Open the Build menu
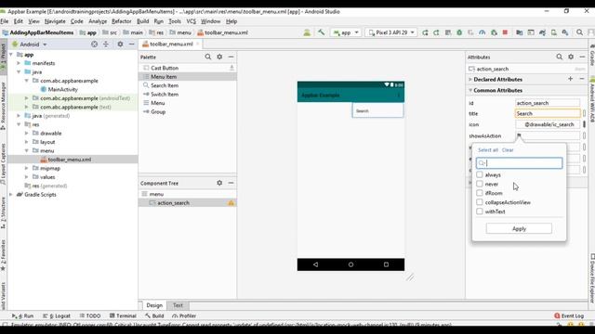 coord(142,21)
